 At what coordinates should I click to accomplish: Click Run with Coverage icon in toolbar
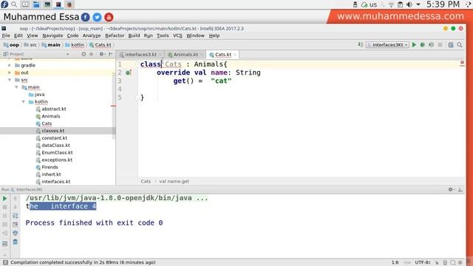432,44
